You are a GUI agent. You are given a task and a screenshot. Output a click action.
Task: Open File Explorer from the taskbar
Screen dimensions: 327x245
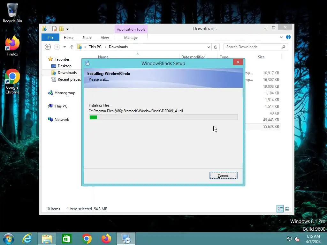point(47,239)
